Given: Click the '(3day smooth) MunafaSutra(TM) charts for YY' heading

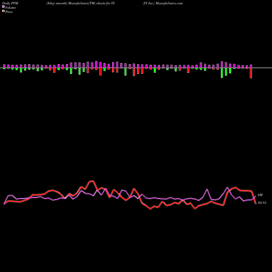Looking at the screenshot, I should [x=81, y=3].
